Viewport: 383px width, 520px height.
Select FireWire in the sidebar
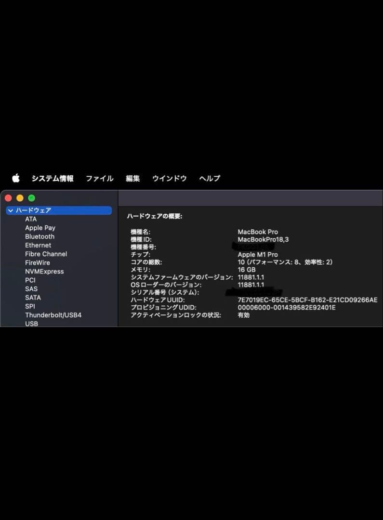click(38, 263)
